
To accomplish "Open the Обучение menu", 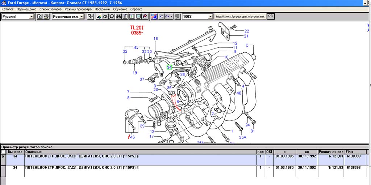I will [120, 9].
